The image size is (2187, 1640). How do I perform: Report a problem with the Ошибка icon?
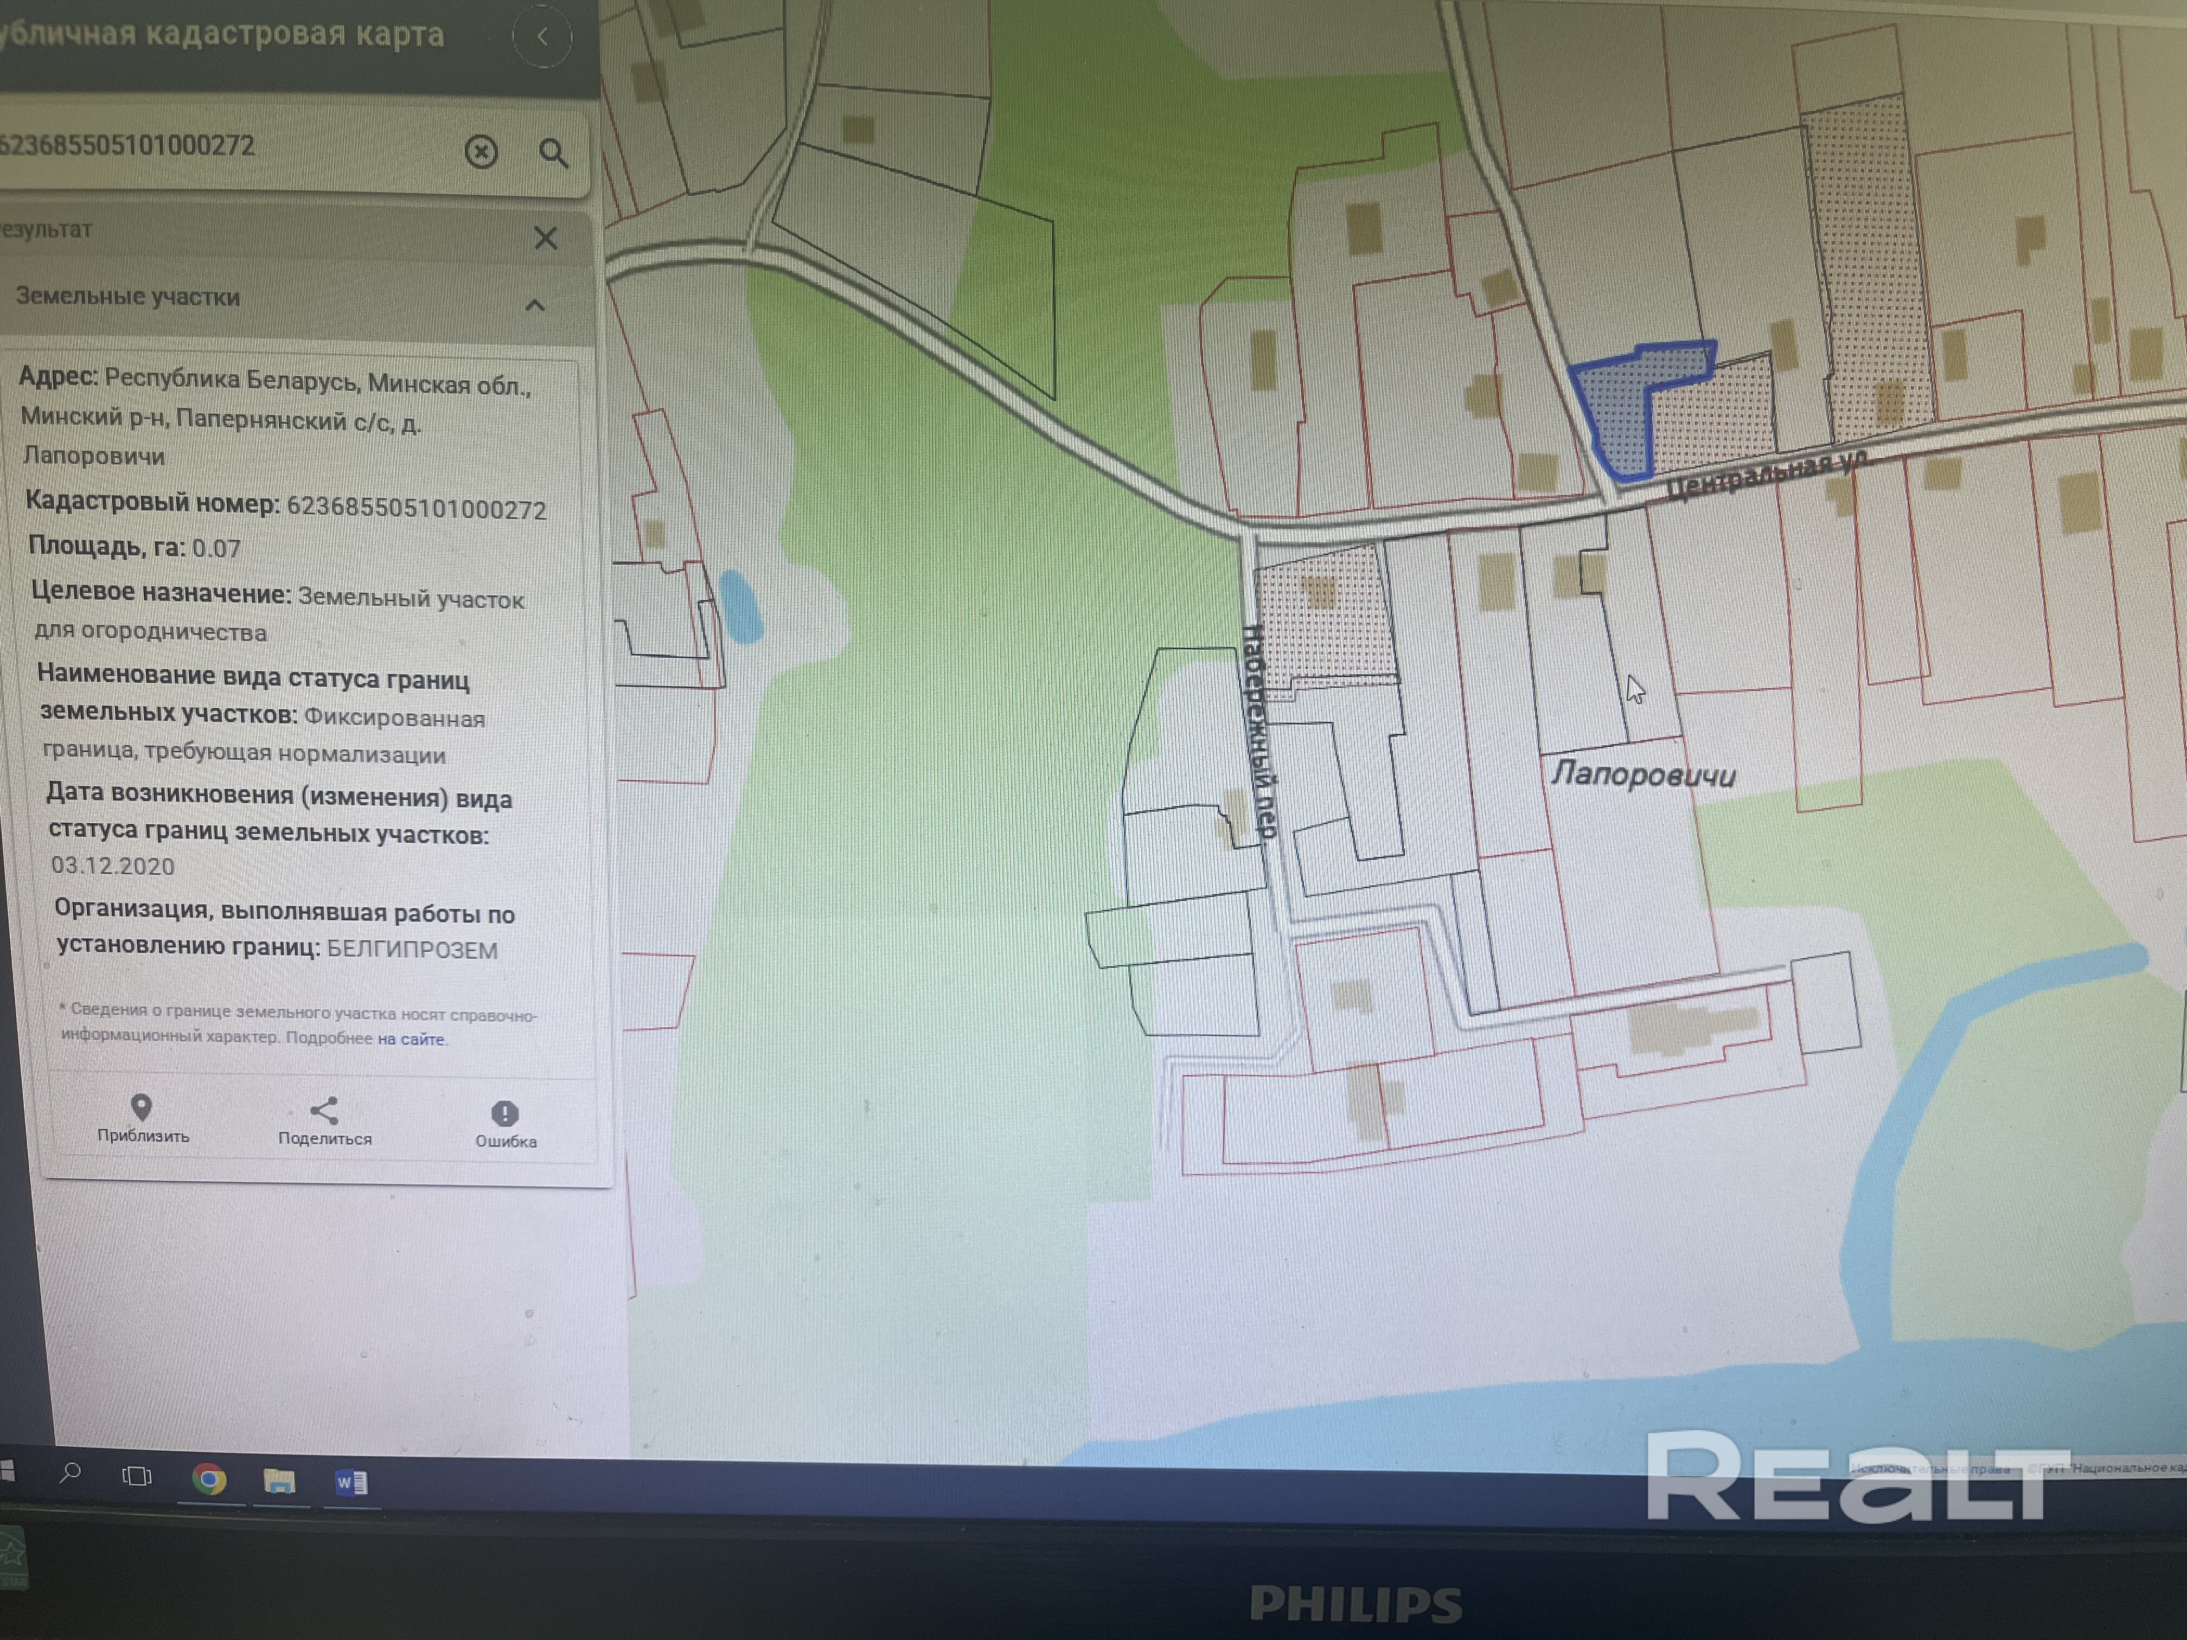(505, 1114)
